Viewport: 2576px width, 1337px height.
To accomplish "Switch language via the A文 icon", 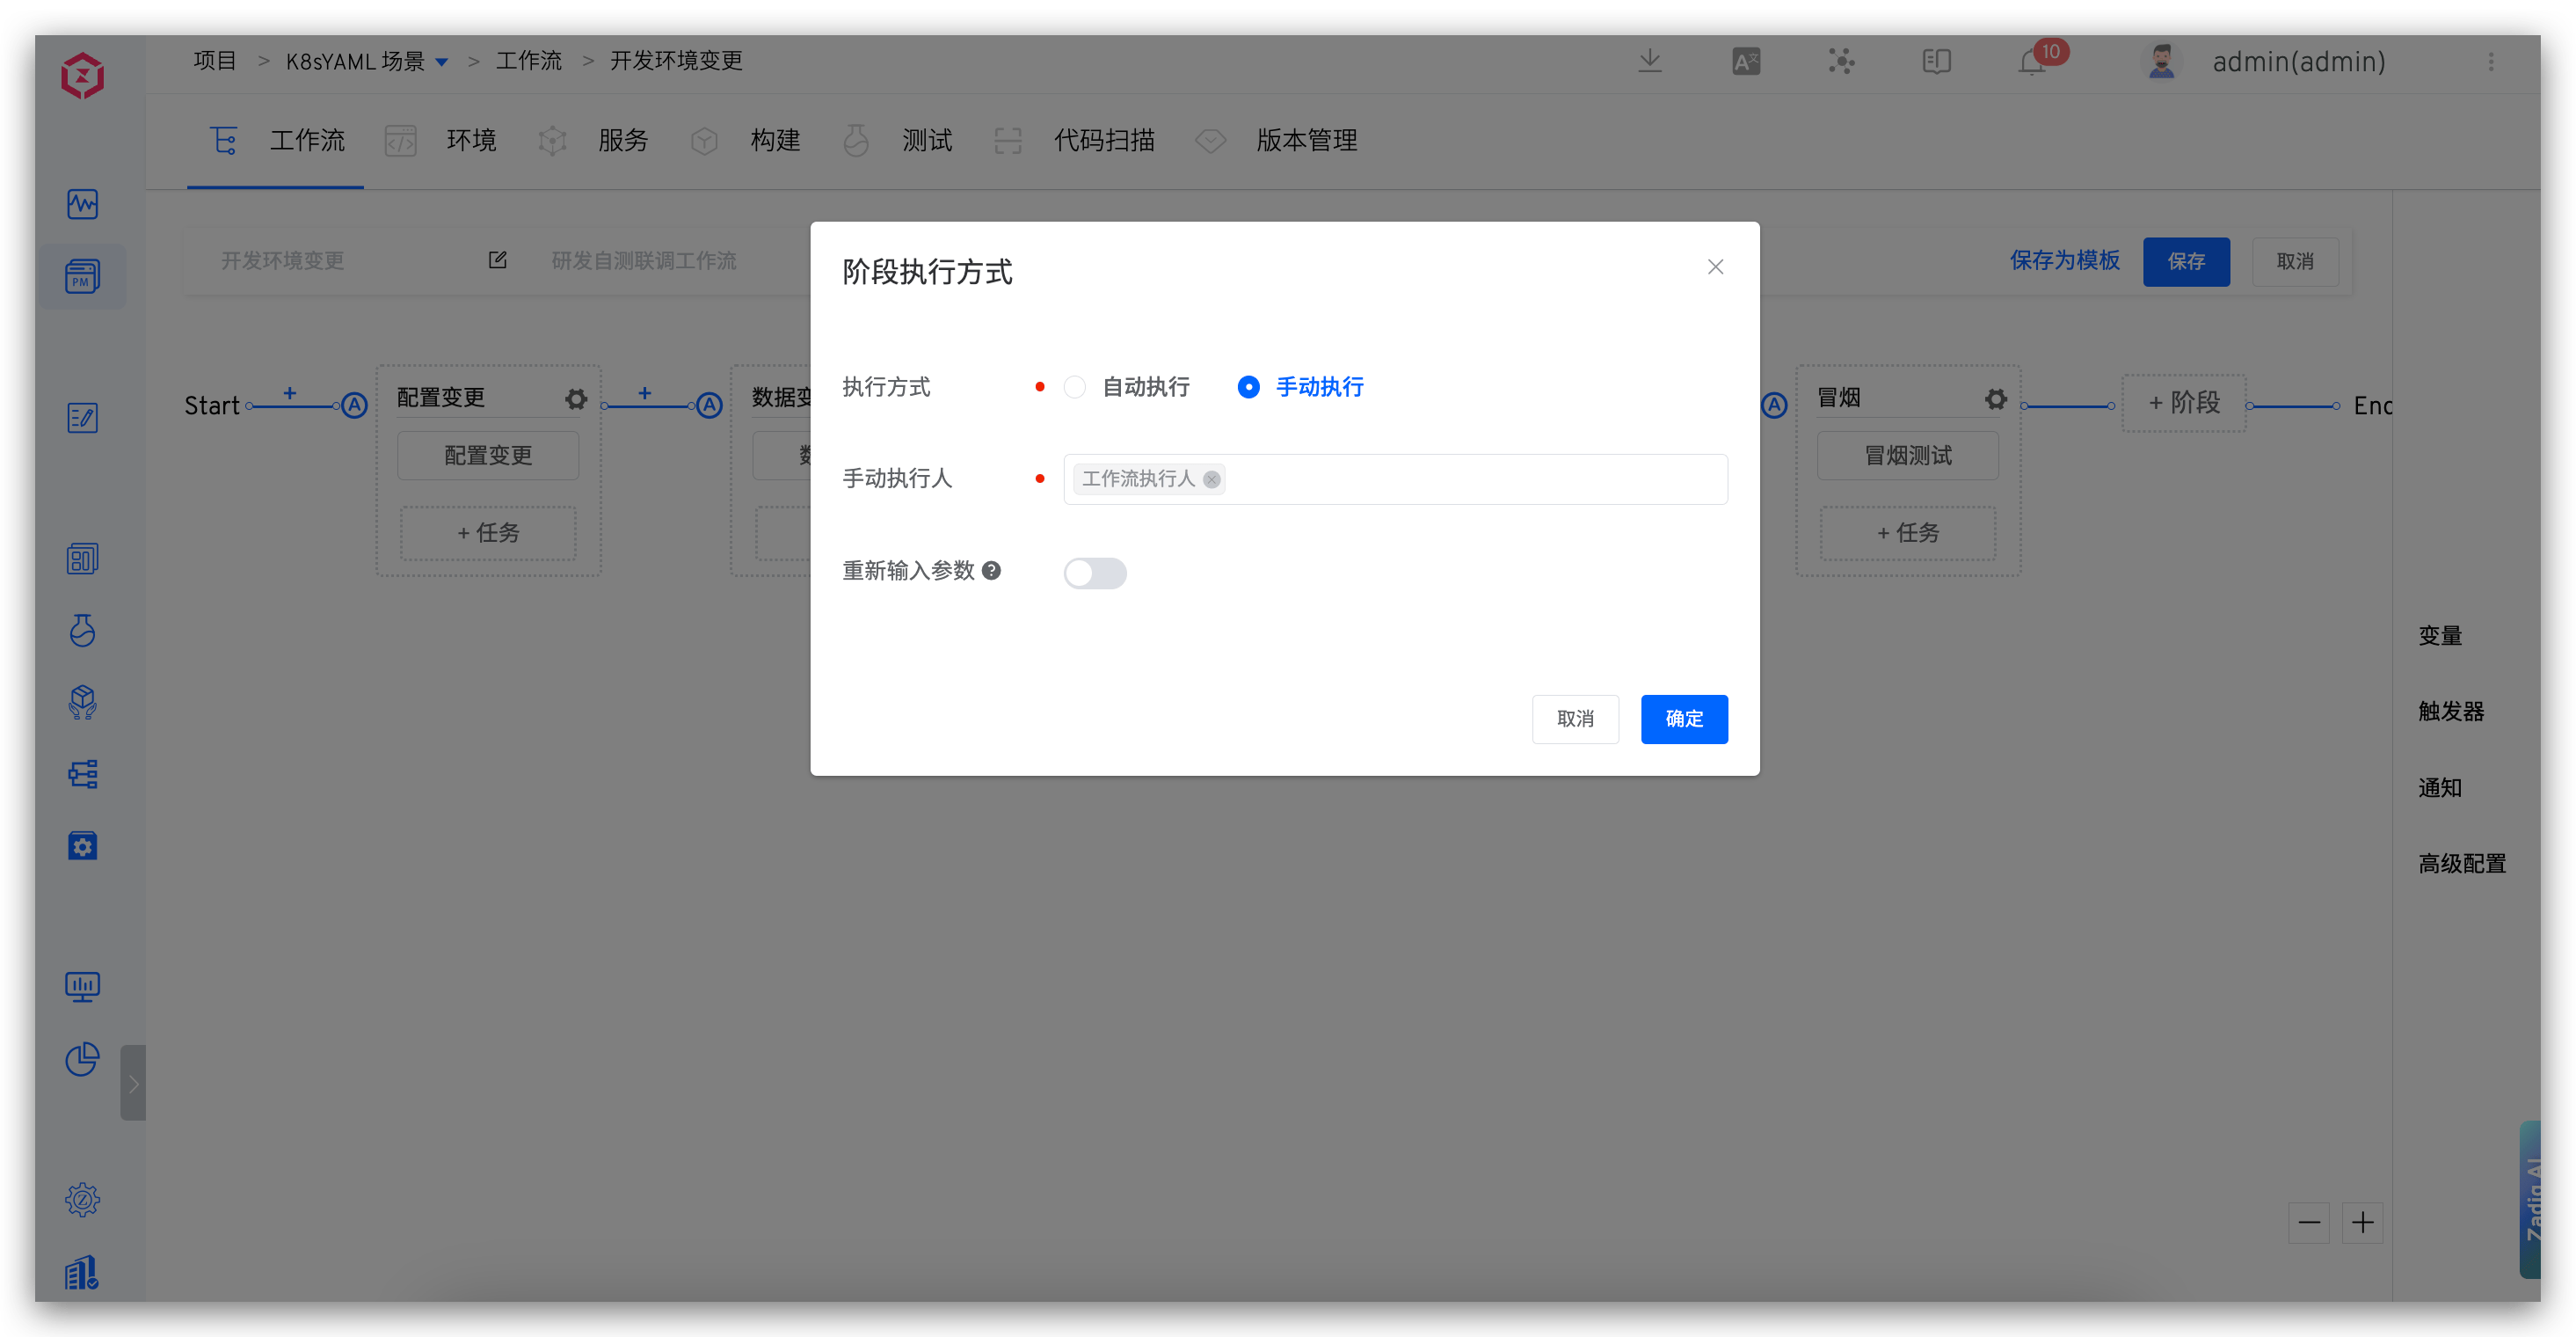I will [x=1746, y=61].
